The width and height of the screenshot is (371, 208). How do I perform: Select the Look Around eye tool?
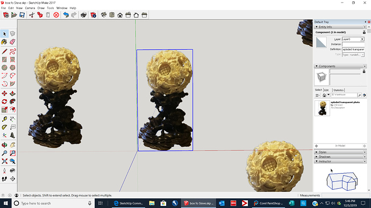[x=12, y=170]
